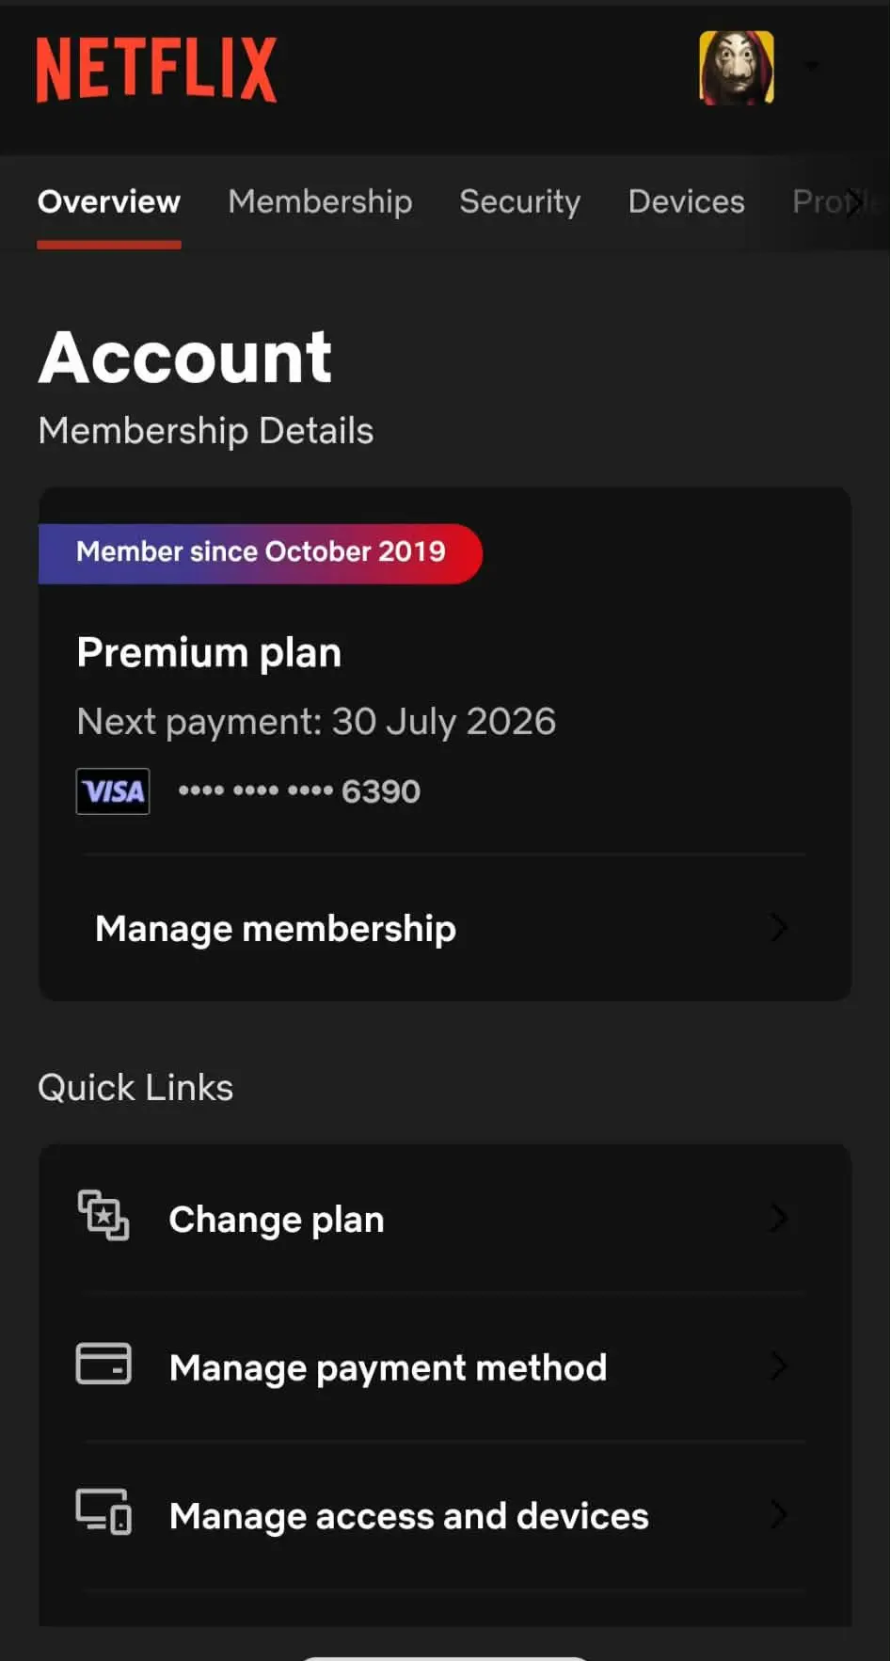Click the Manage access and devices text
This screenshot has height=1661, width=890.
(409, 1516)
